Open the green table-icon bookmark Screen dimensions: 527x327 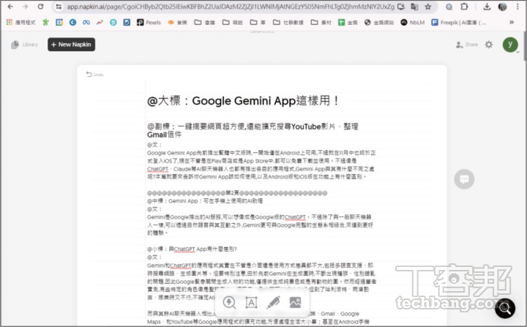[x=348, y=22]
